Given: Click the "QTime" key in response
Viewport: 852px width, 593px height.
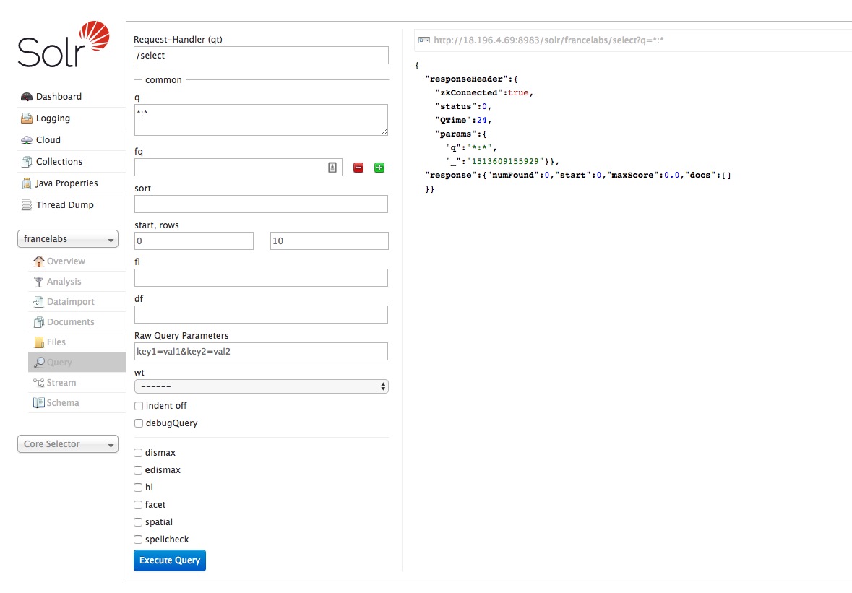Looking at the screenshot, I should click(x=453, y=121).
